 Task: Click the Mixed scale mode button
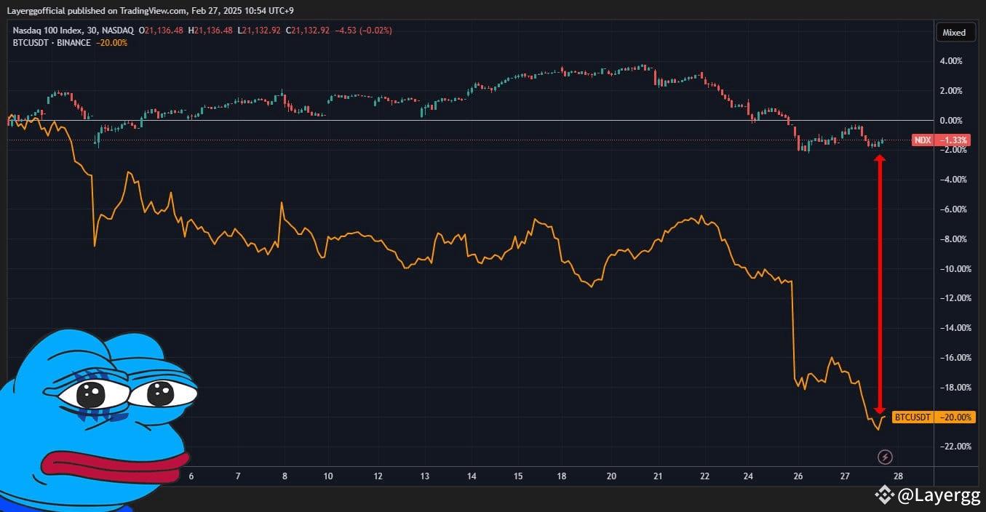point(954,32)
